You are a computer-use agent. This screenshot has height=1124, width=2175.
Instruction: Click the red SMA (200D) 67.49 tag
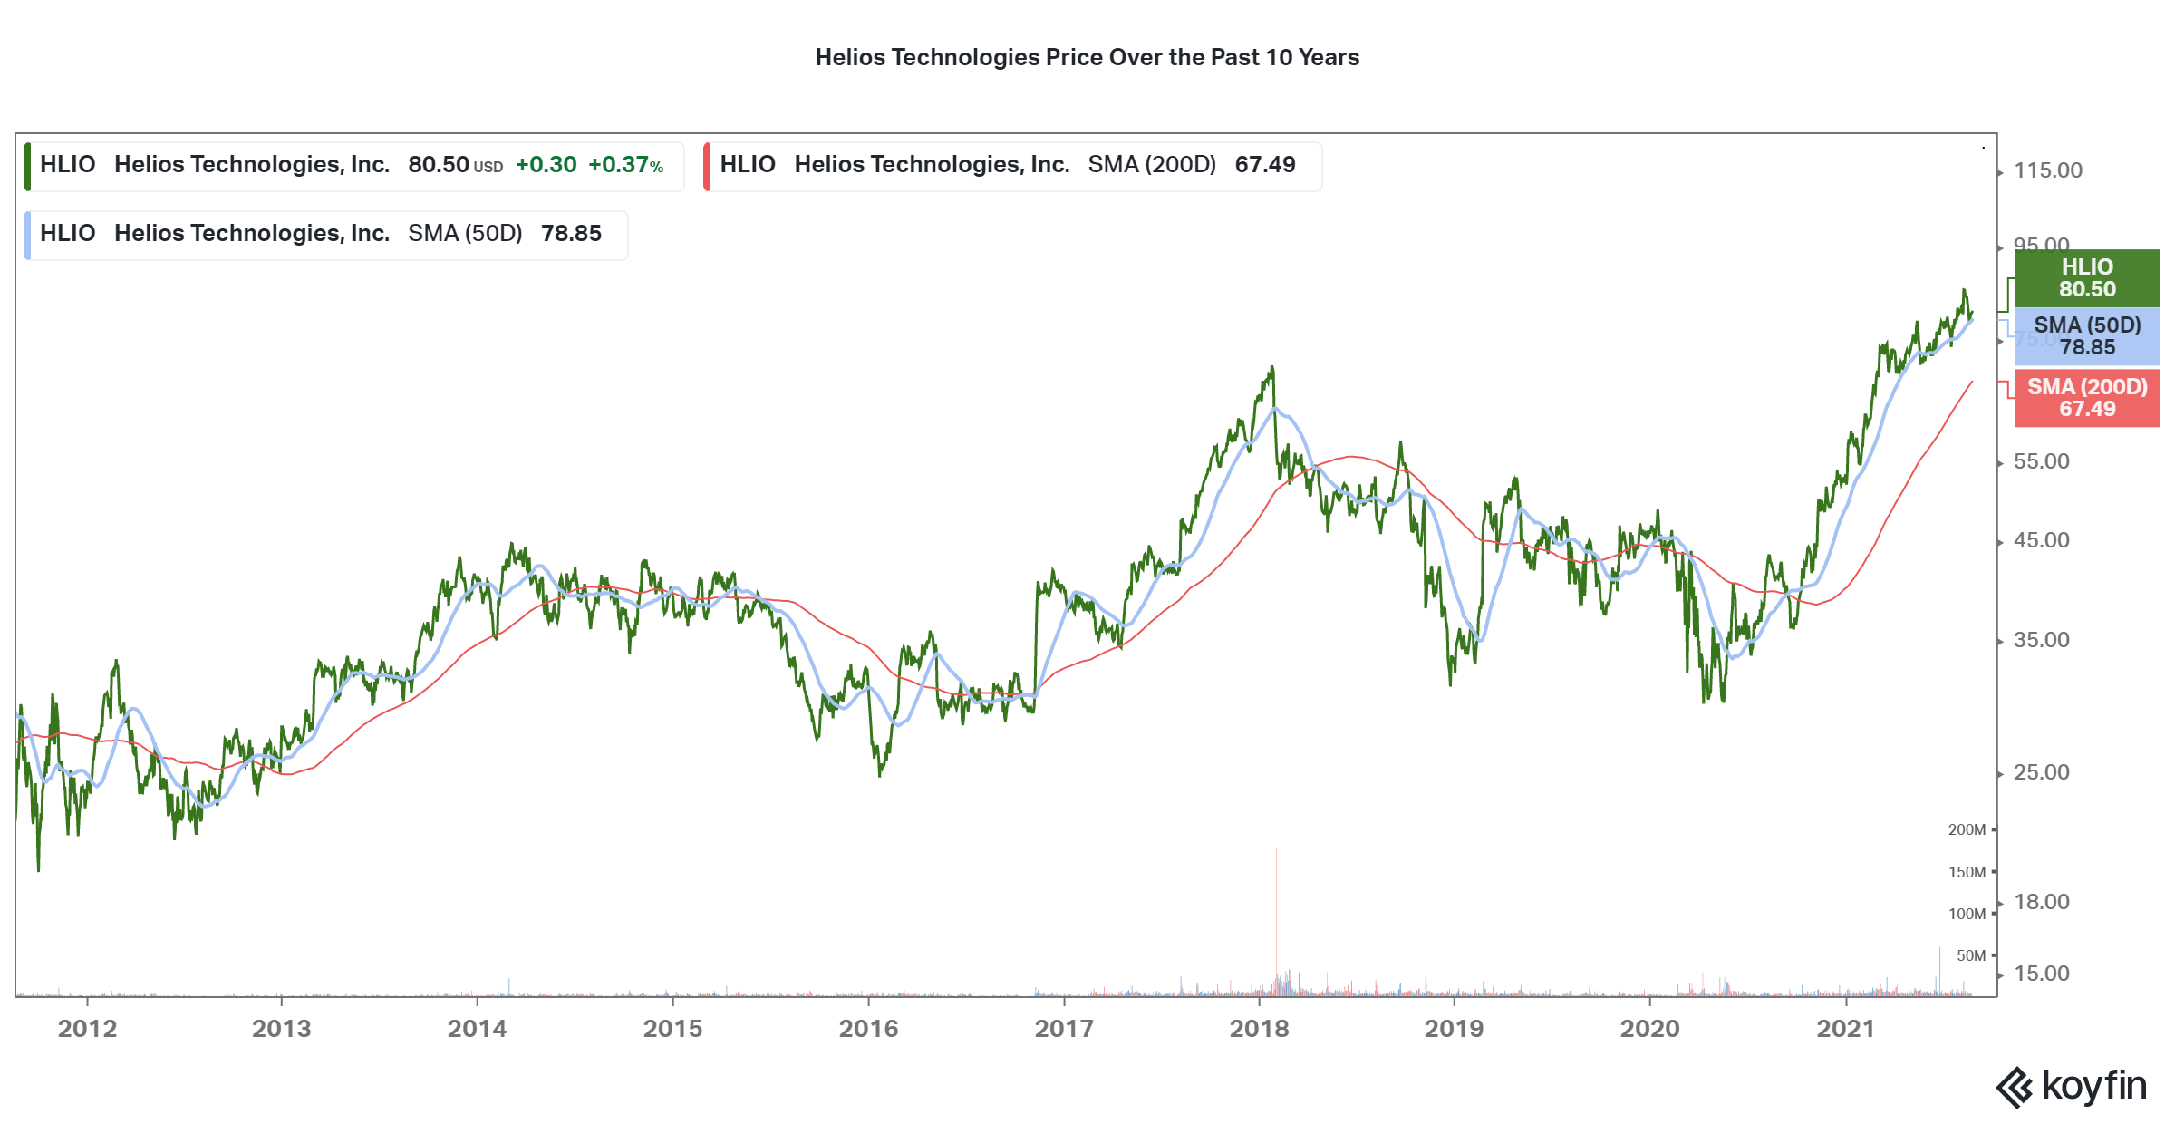(x=2087, y=398)
